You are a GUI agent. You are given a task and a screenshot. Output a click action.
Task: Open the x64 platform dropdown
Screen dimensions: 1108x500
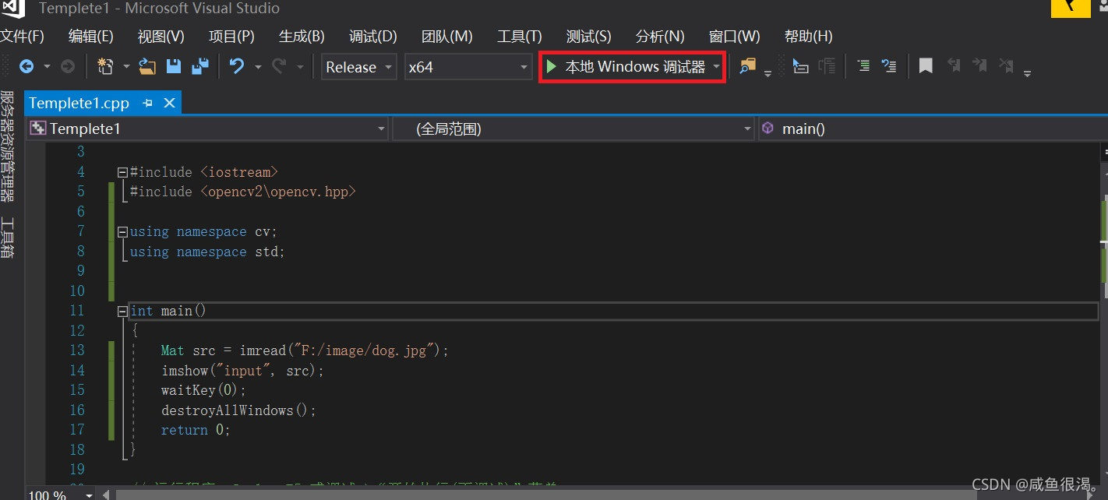(x=468, y=67)
